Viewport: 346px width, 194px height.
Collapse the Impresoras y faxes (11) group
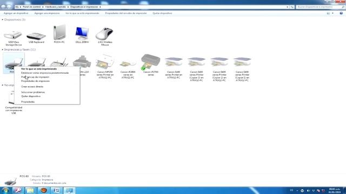2,50
